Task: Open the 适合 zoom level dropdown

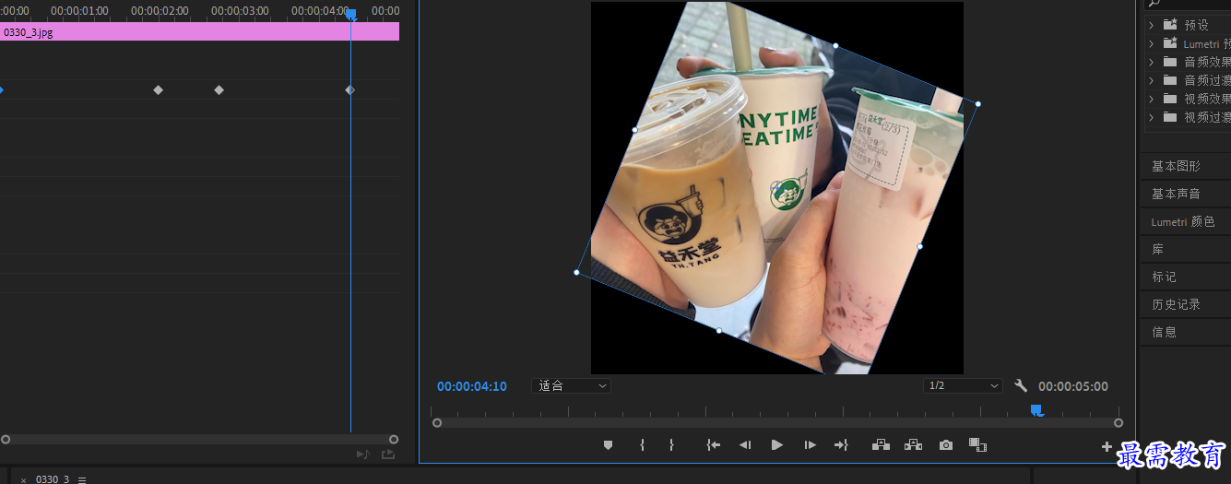Action: (x=571, y=385)
